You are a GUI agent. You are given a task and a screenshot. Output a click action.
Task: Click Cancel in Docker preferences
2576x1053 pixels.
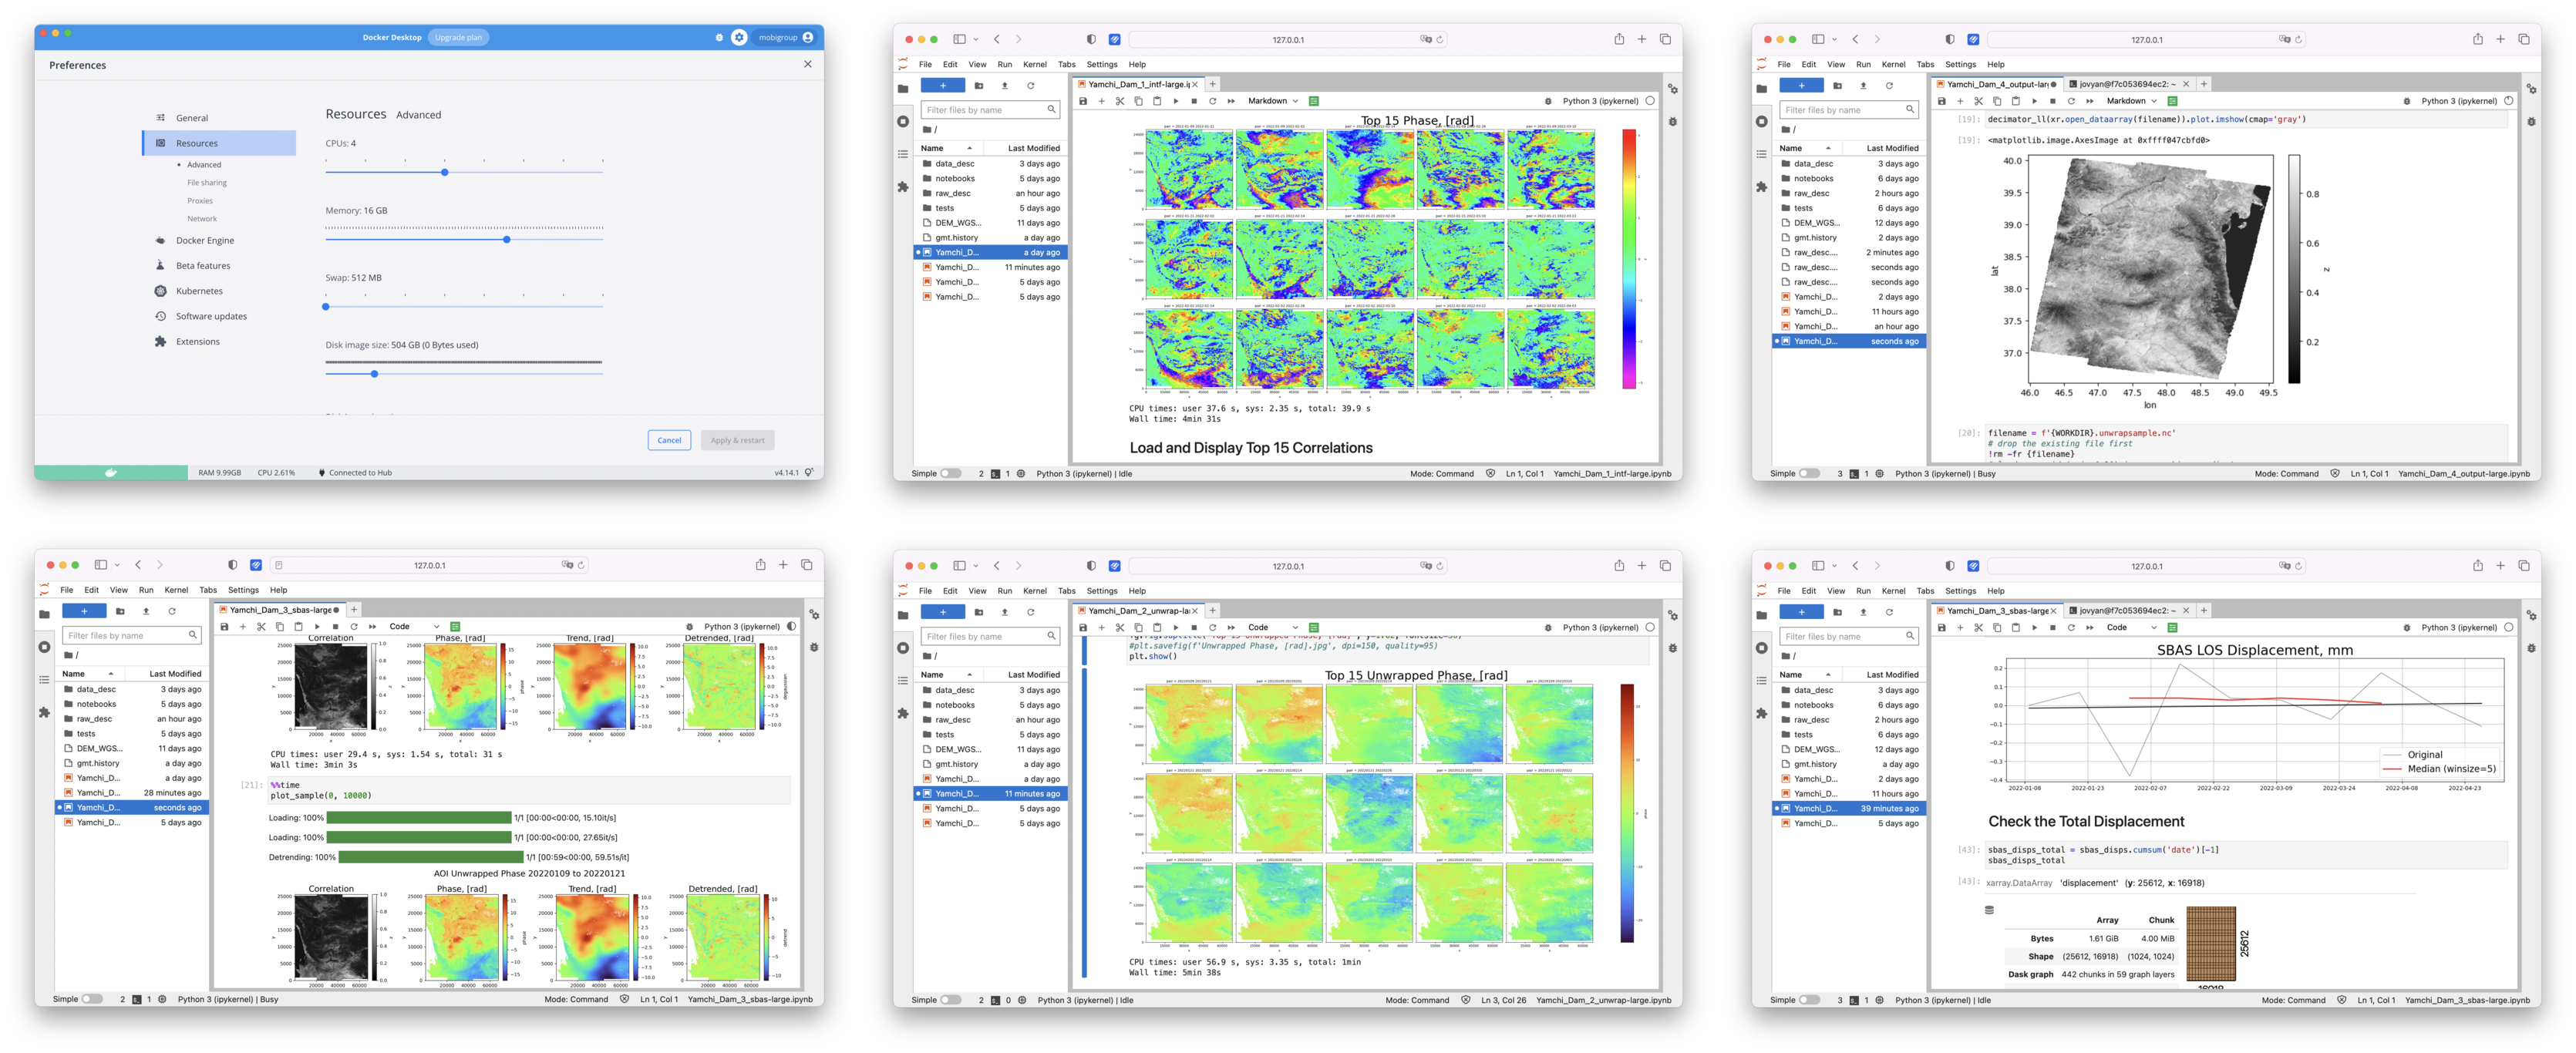[x=669, y=440]
